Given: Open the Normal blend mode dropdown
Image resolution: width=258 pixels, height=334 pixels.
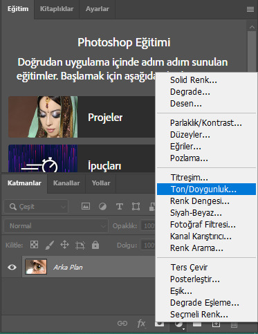Looking at the screenshot, I should pos(56,226).
